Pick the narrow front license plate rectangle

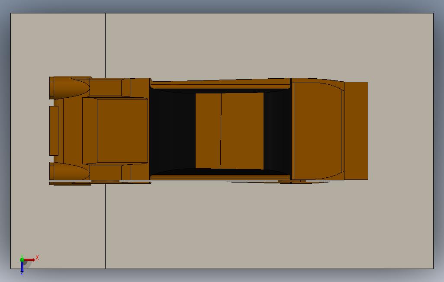(54, 131)
